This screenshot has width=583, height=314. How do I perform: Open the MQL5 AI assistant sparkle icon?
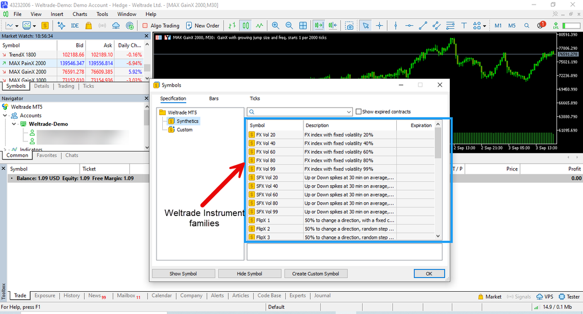(61, 26)
